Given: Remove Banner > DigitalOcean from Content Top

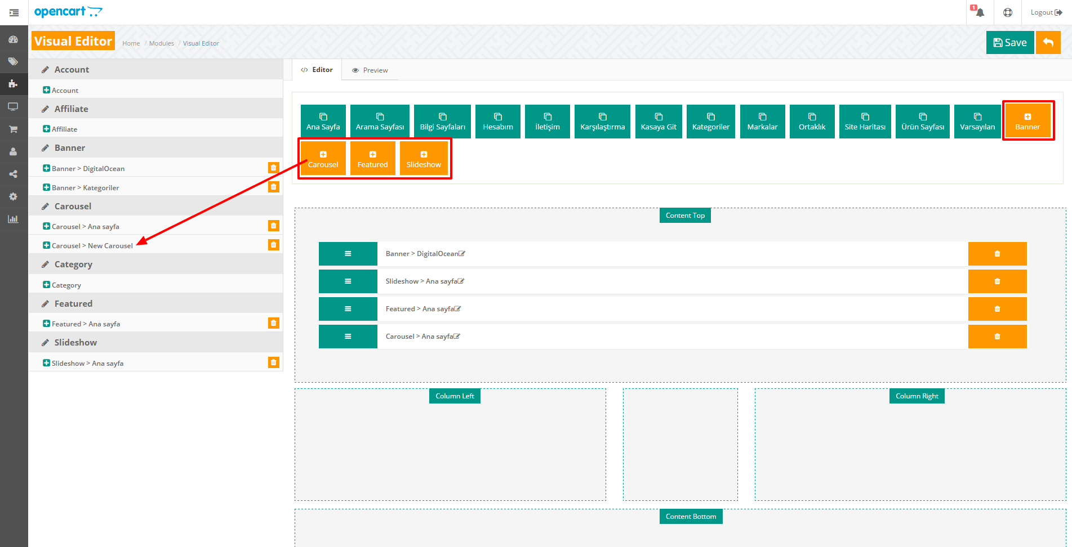Looking at the screenshot, I should [x=997, y=253].
